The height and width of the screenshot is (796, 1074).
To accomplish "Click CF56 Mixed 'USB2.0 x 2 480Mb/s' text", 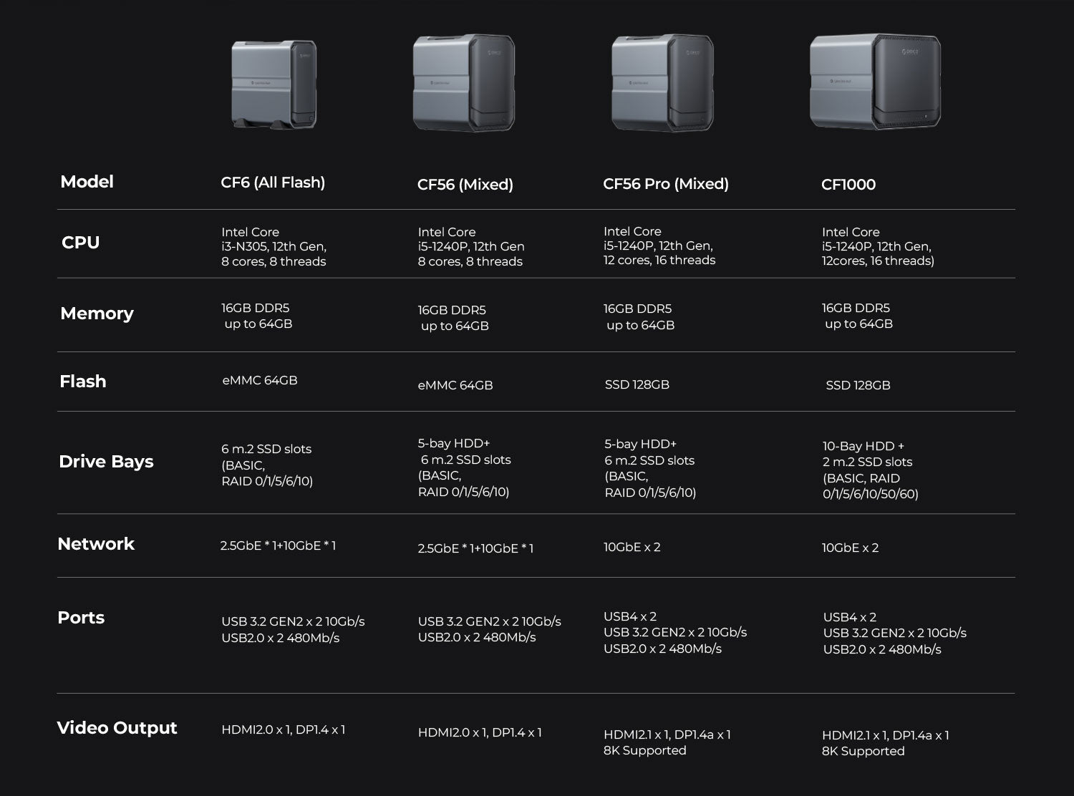I will pos(477,638).
